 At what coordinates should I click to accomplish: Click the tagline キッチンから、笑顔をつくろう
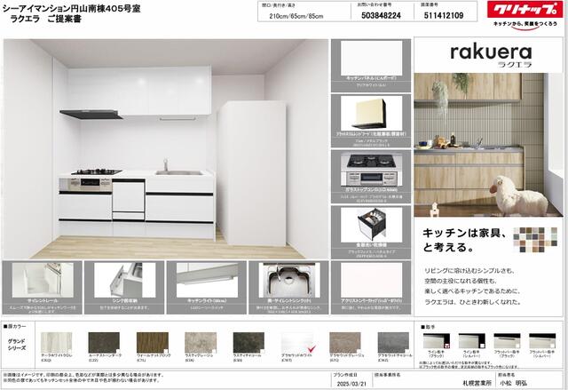point(525,24)
